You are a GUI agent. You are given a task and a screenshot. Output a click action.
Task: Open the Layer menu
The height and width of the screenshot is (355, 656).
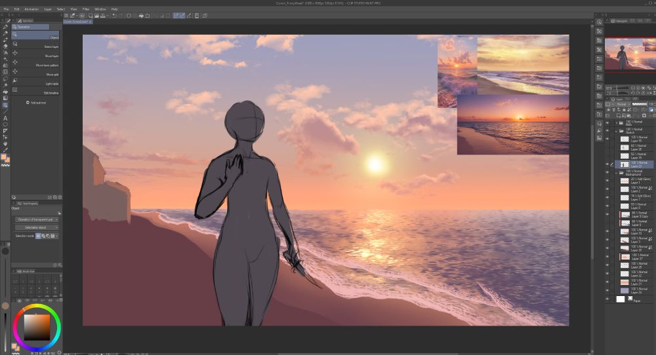[48, 9]
